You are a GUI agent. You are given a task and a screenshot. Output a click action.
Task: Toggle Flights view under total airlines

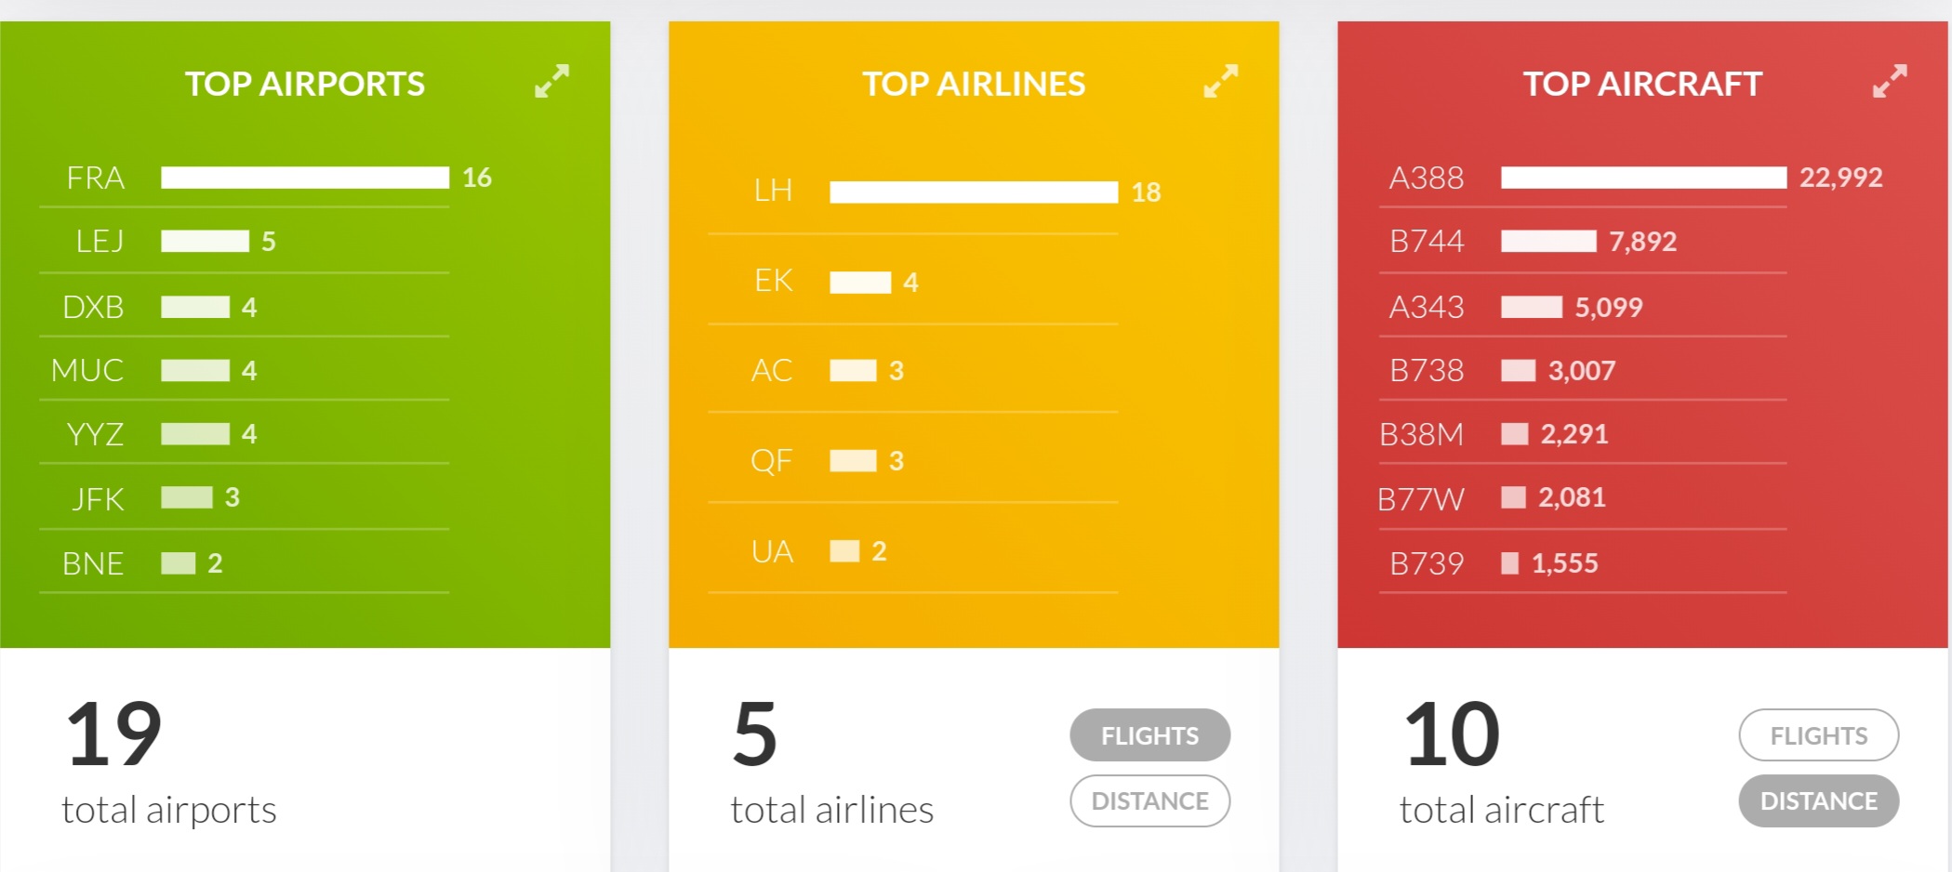click(1150, 735)
